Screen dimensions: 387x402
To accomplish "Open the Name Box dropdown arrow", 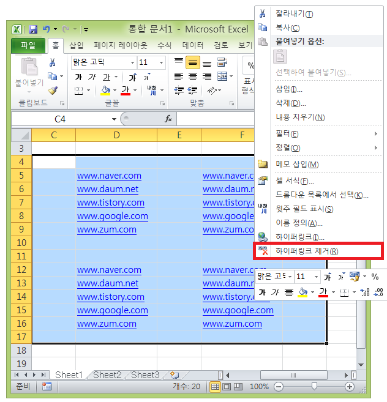I will [x=114, y=119].
